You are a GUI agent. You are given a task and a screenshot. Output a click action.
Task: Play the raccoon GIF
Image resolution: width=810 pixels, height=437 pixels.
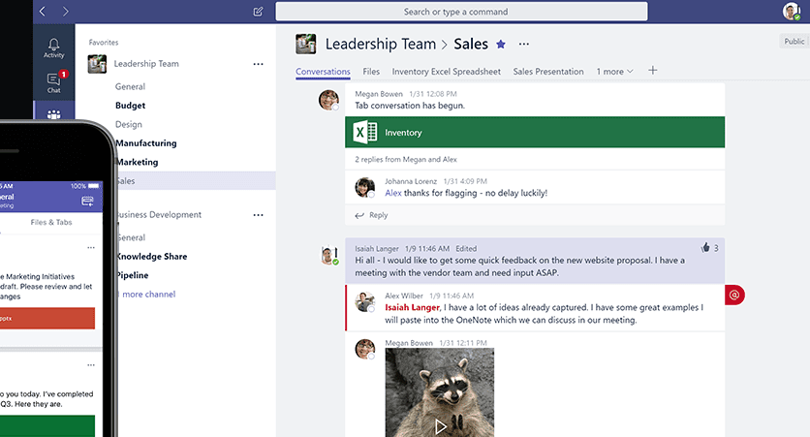440,426
